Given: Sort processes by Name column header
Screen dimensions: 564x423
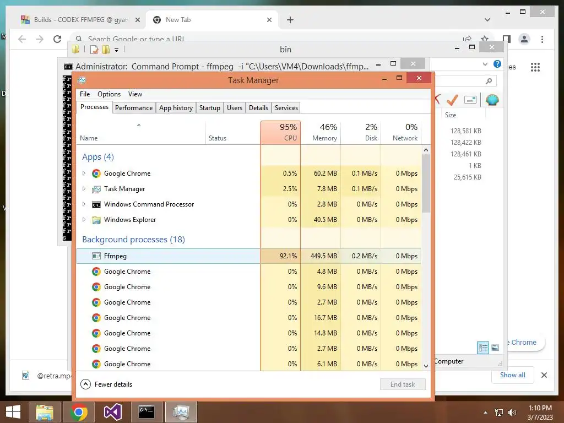Looking at the screenshot, I should [x=140, y=132].
